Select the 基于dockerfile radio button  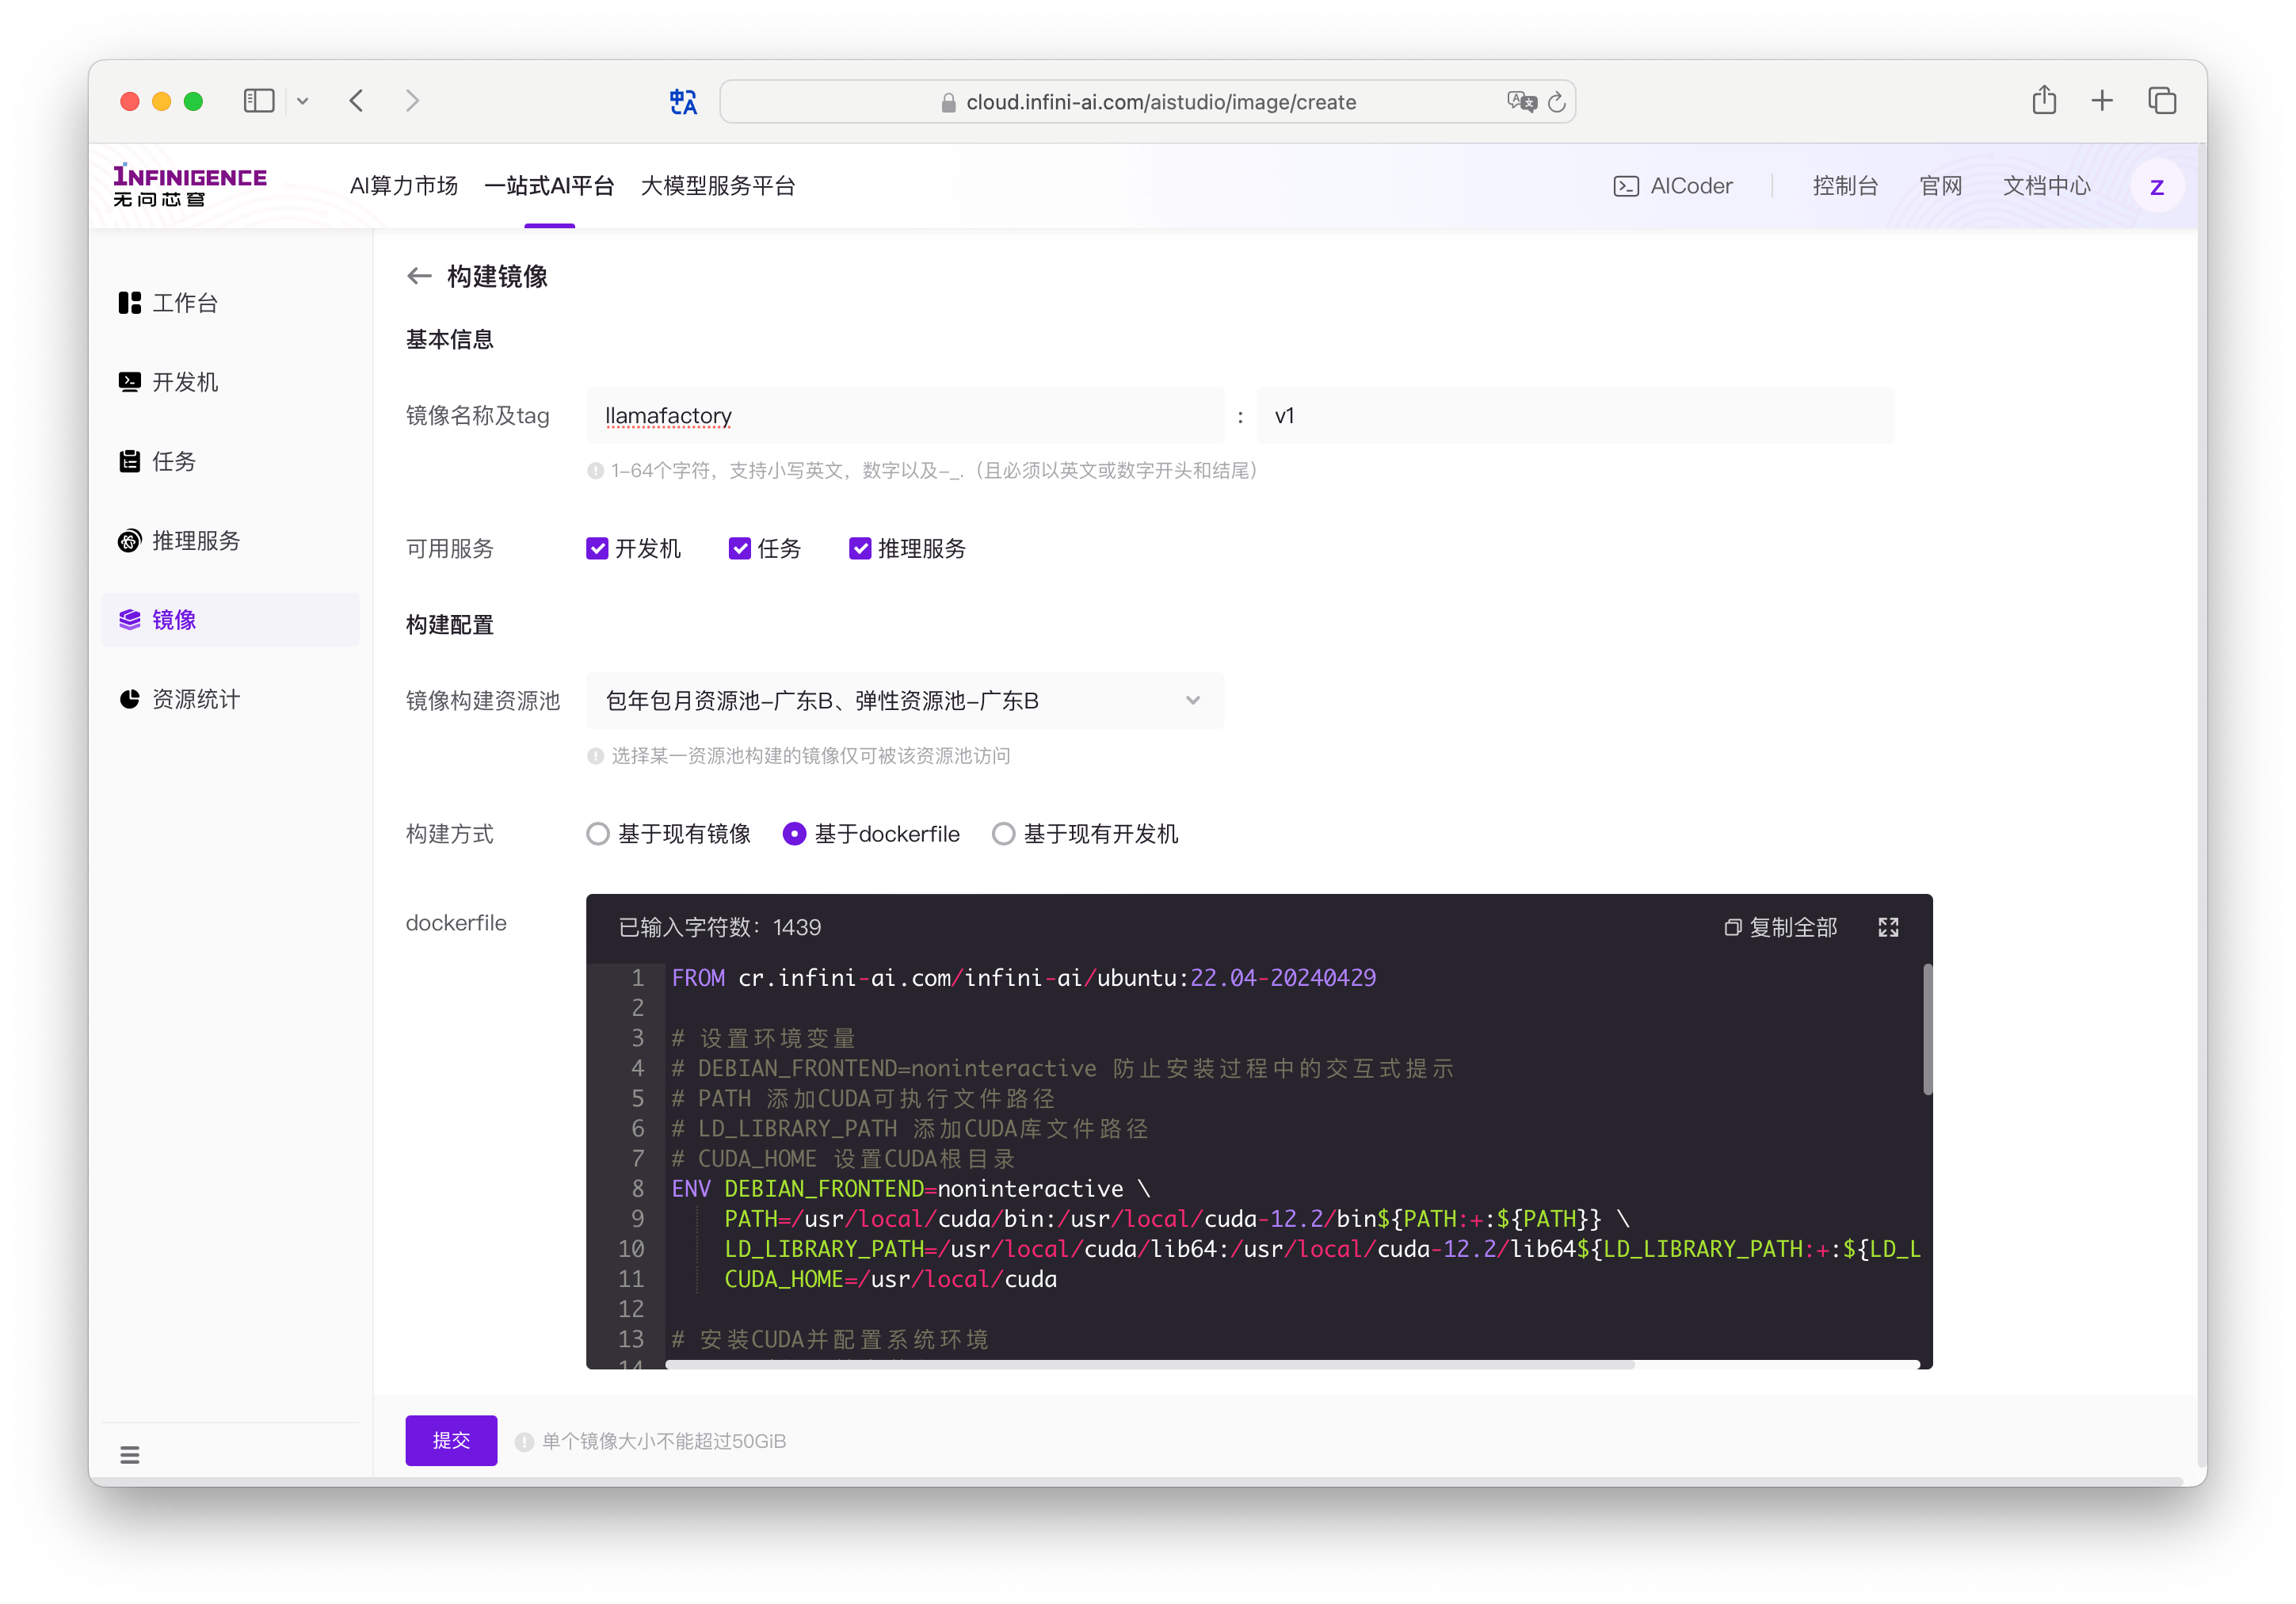(x=794, y=834)
